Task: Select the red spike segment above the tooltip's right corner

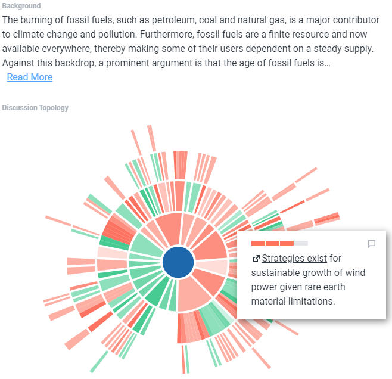Action: [x=326, y=218]
